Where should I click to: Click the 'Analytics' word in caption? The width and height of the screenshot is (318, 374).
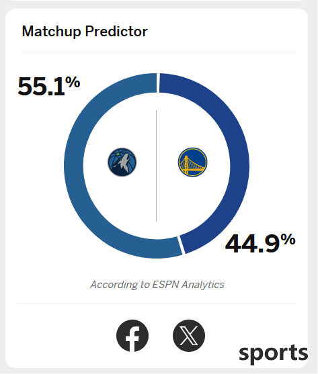coord(203,285)
